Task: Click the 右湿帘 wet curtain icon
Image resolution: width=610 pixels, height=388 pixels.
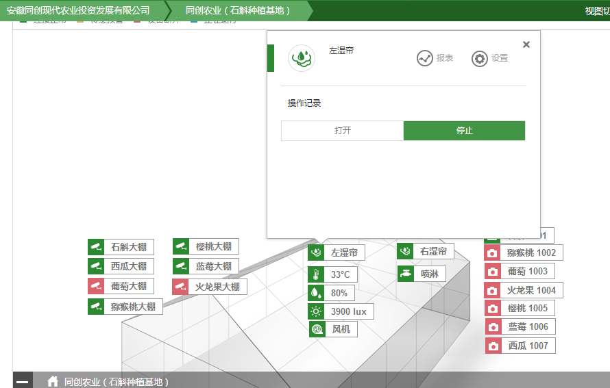Action: (405, 252)
